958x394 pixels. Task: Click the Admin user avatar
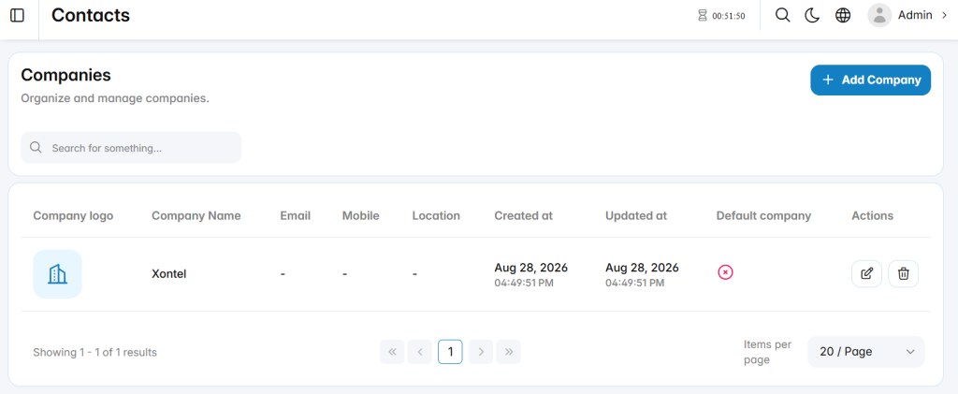879,15
